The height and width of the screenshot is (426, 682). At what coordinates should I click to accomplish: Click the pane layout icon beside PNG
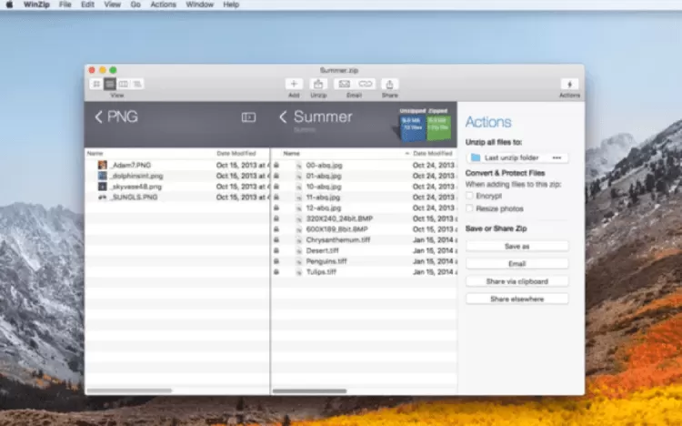pos(248,117)
